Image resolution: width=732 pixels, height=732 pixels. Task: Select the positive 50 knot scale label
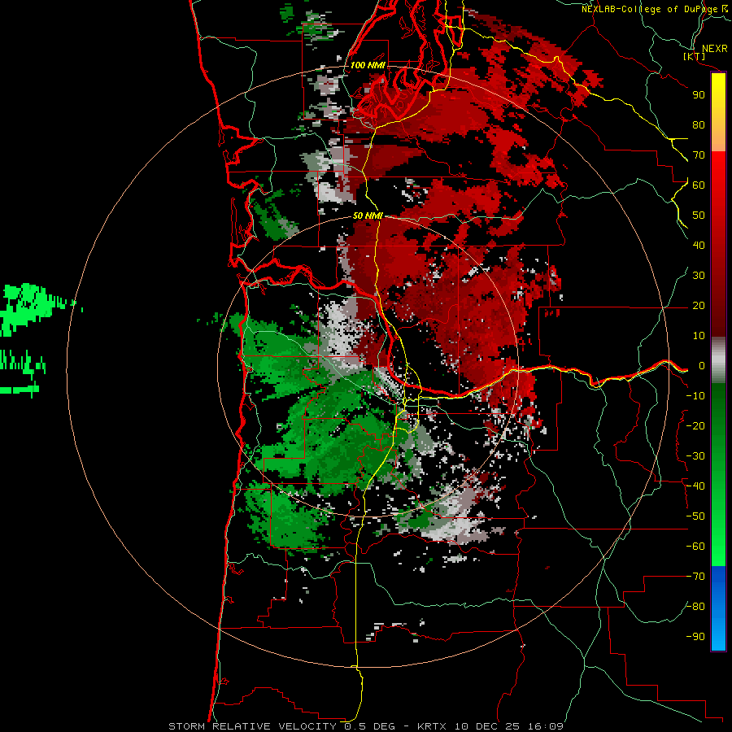coord(699,216)
